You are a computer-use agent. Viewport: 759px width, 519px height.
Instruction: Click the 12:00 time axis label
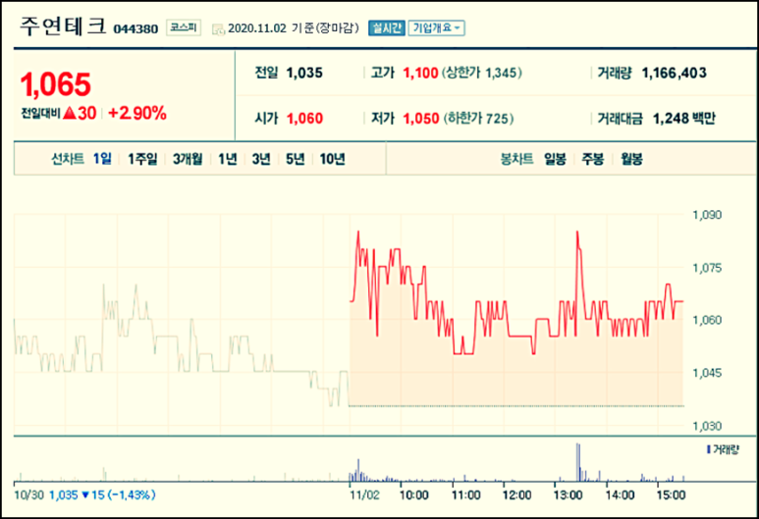click(x=516, y=494)
